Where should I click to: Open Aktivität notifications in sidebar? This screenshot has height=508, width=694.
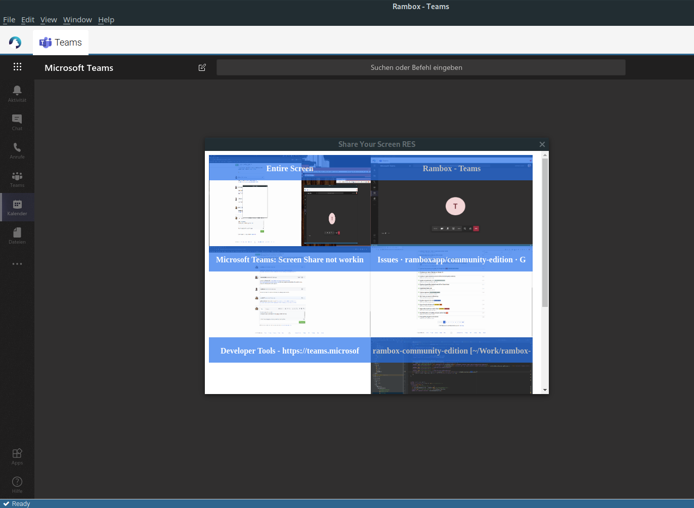click(x=17, y=94)
